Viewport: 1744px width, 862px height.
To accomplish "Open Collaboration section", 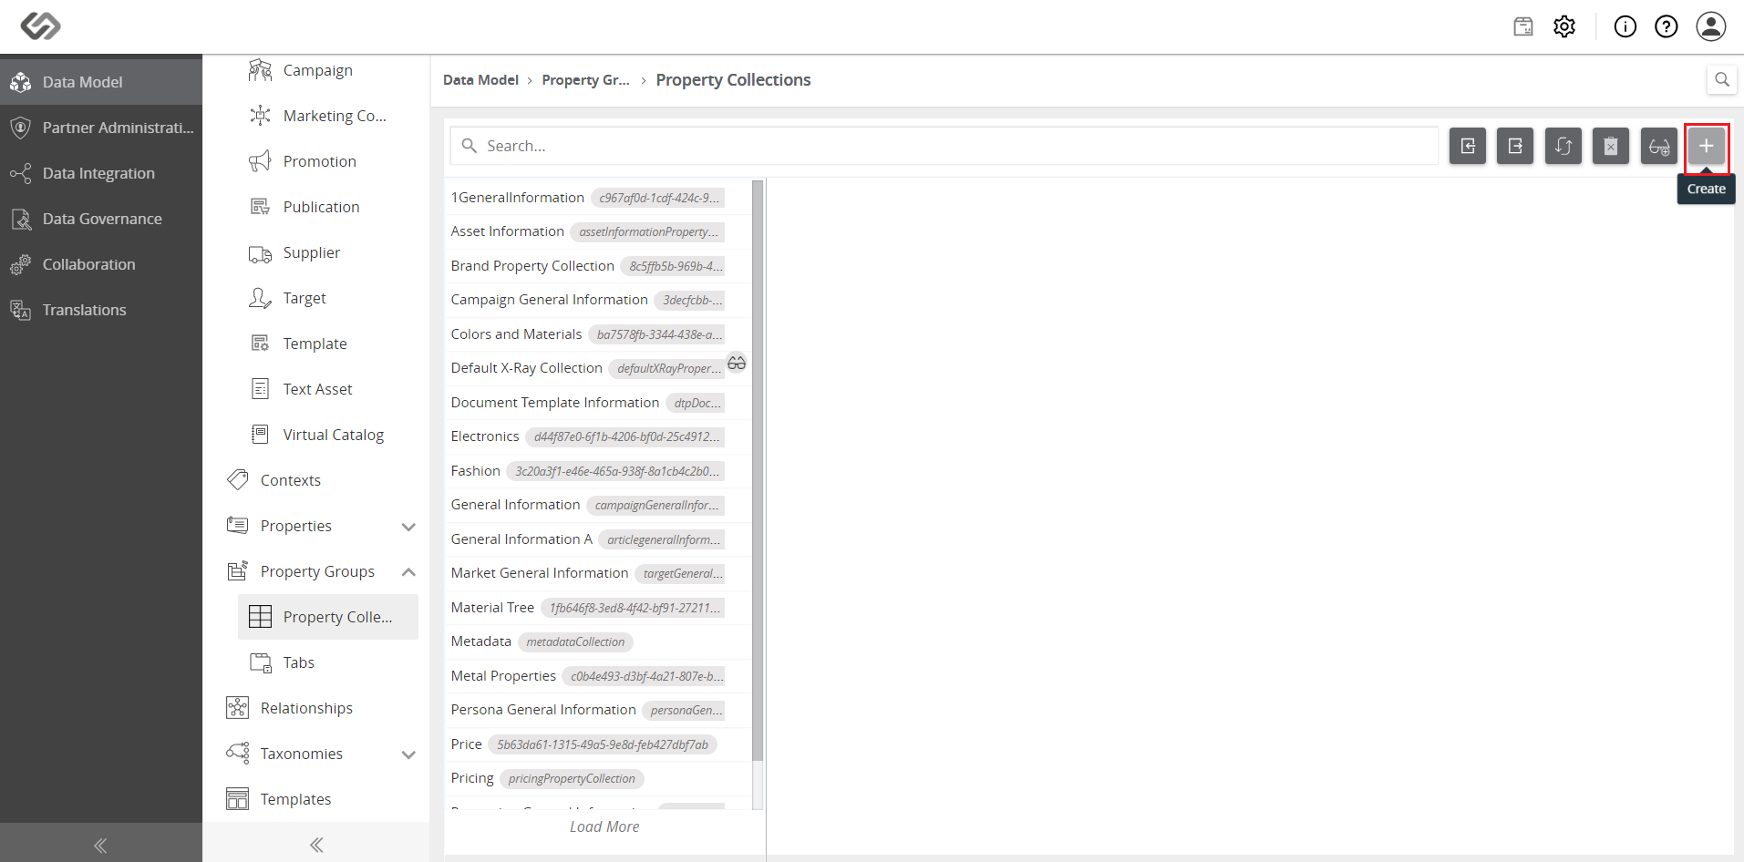I will coord(101,264).
